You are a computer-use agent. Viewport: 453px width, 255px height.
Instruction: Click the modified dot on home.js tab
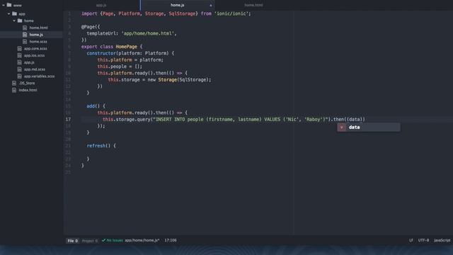211,6
